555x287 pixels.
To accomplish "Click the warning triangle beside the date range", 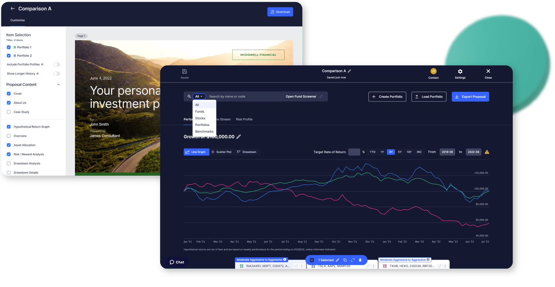I will (487, 152).
